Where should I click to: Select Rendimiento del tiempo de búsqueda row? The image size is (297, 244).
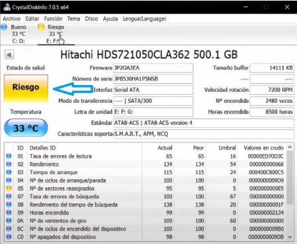pyautogui.click(x=146, y=204)
